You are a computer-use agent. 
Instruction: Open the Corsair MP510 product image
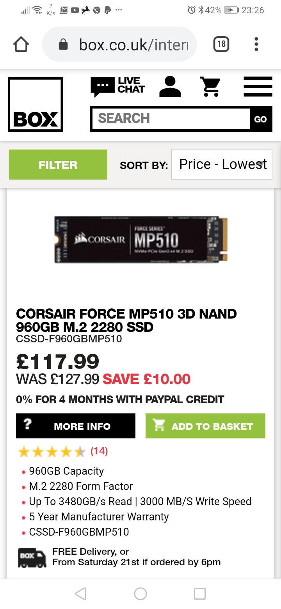point(140,239)
